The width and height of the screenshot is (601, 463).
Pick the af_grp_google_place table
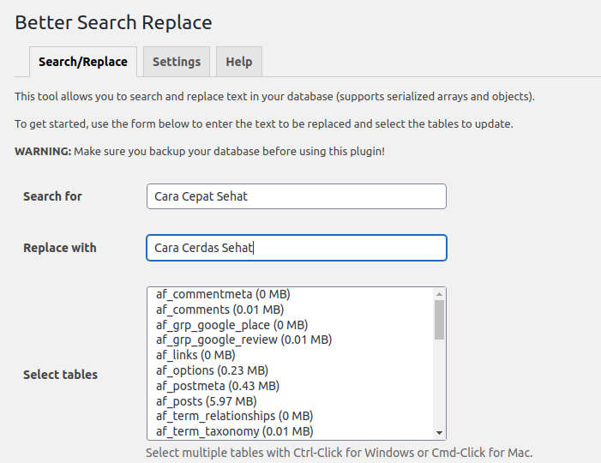[231, 325]
